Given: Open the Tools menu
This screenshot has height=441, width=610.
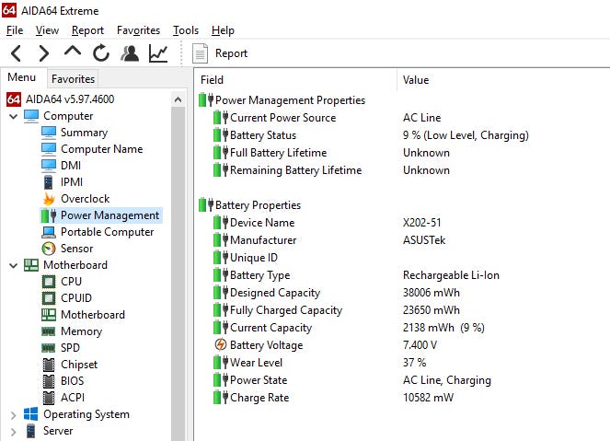Looking at the screenshot, I should pos(185,30).
